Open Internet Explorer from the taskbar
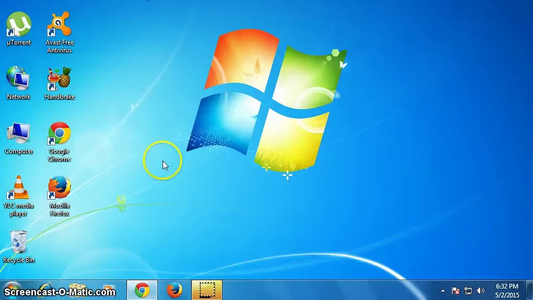 click(45, 290)
